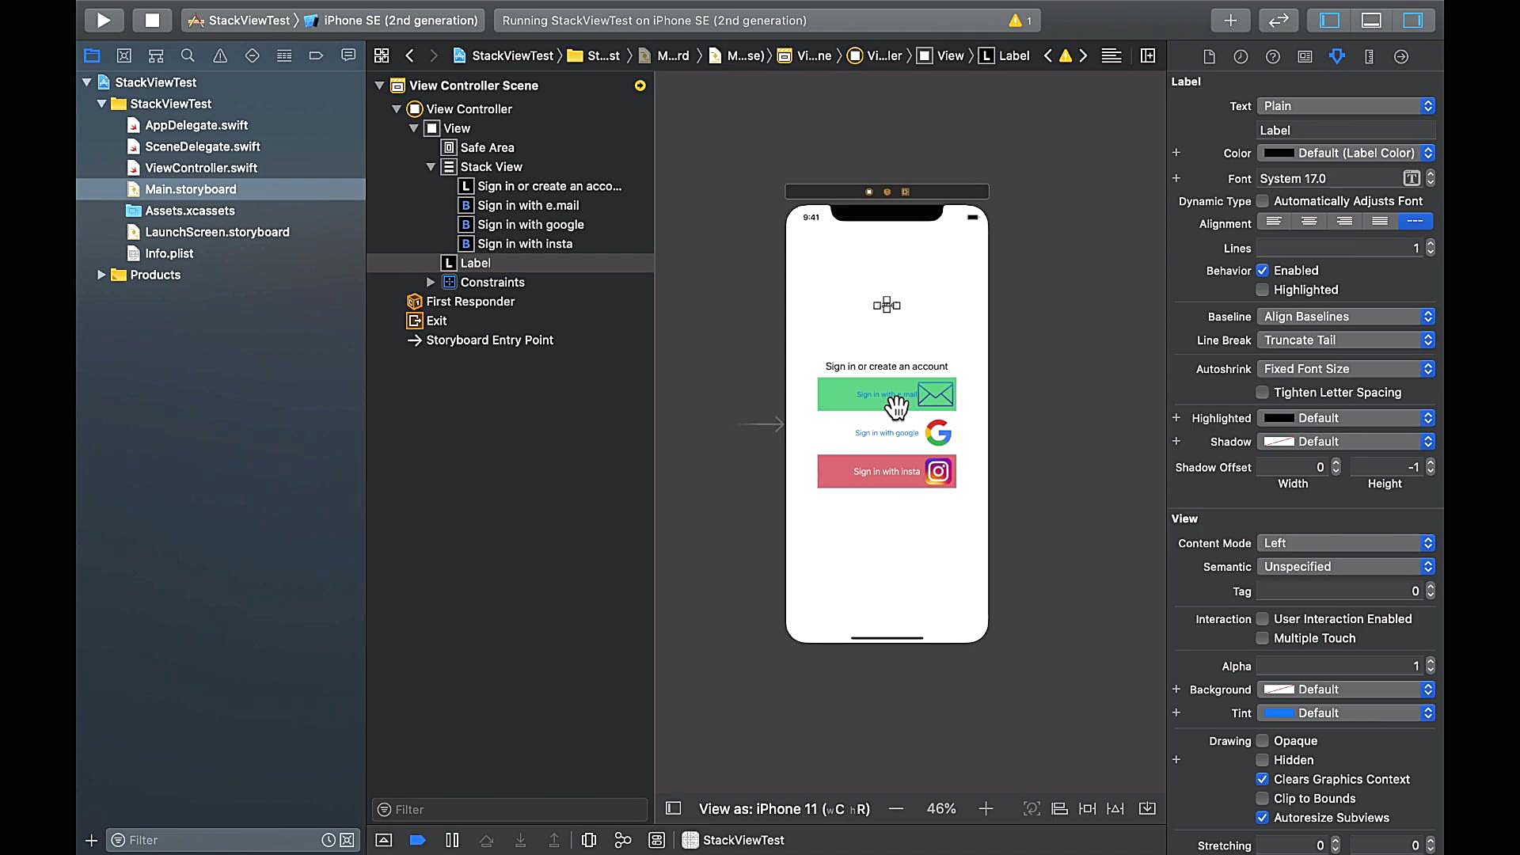Stop the running app
Screen dimensions: 1520x855
[152, 20]
